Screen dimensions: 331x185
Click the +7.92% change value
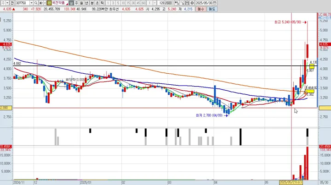coord(36,9)
